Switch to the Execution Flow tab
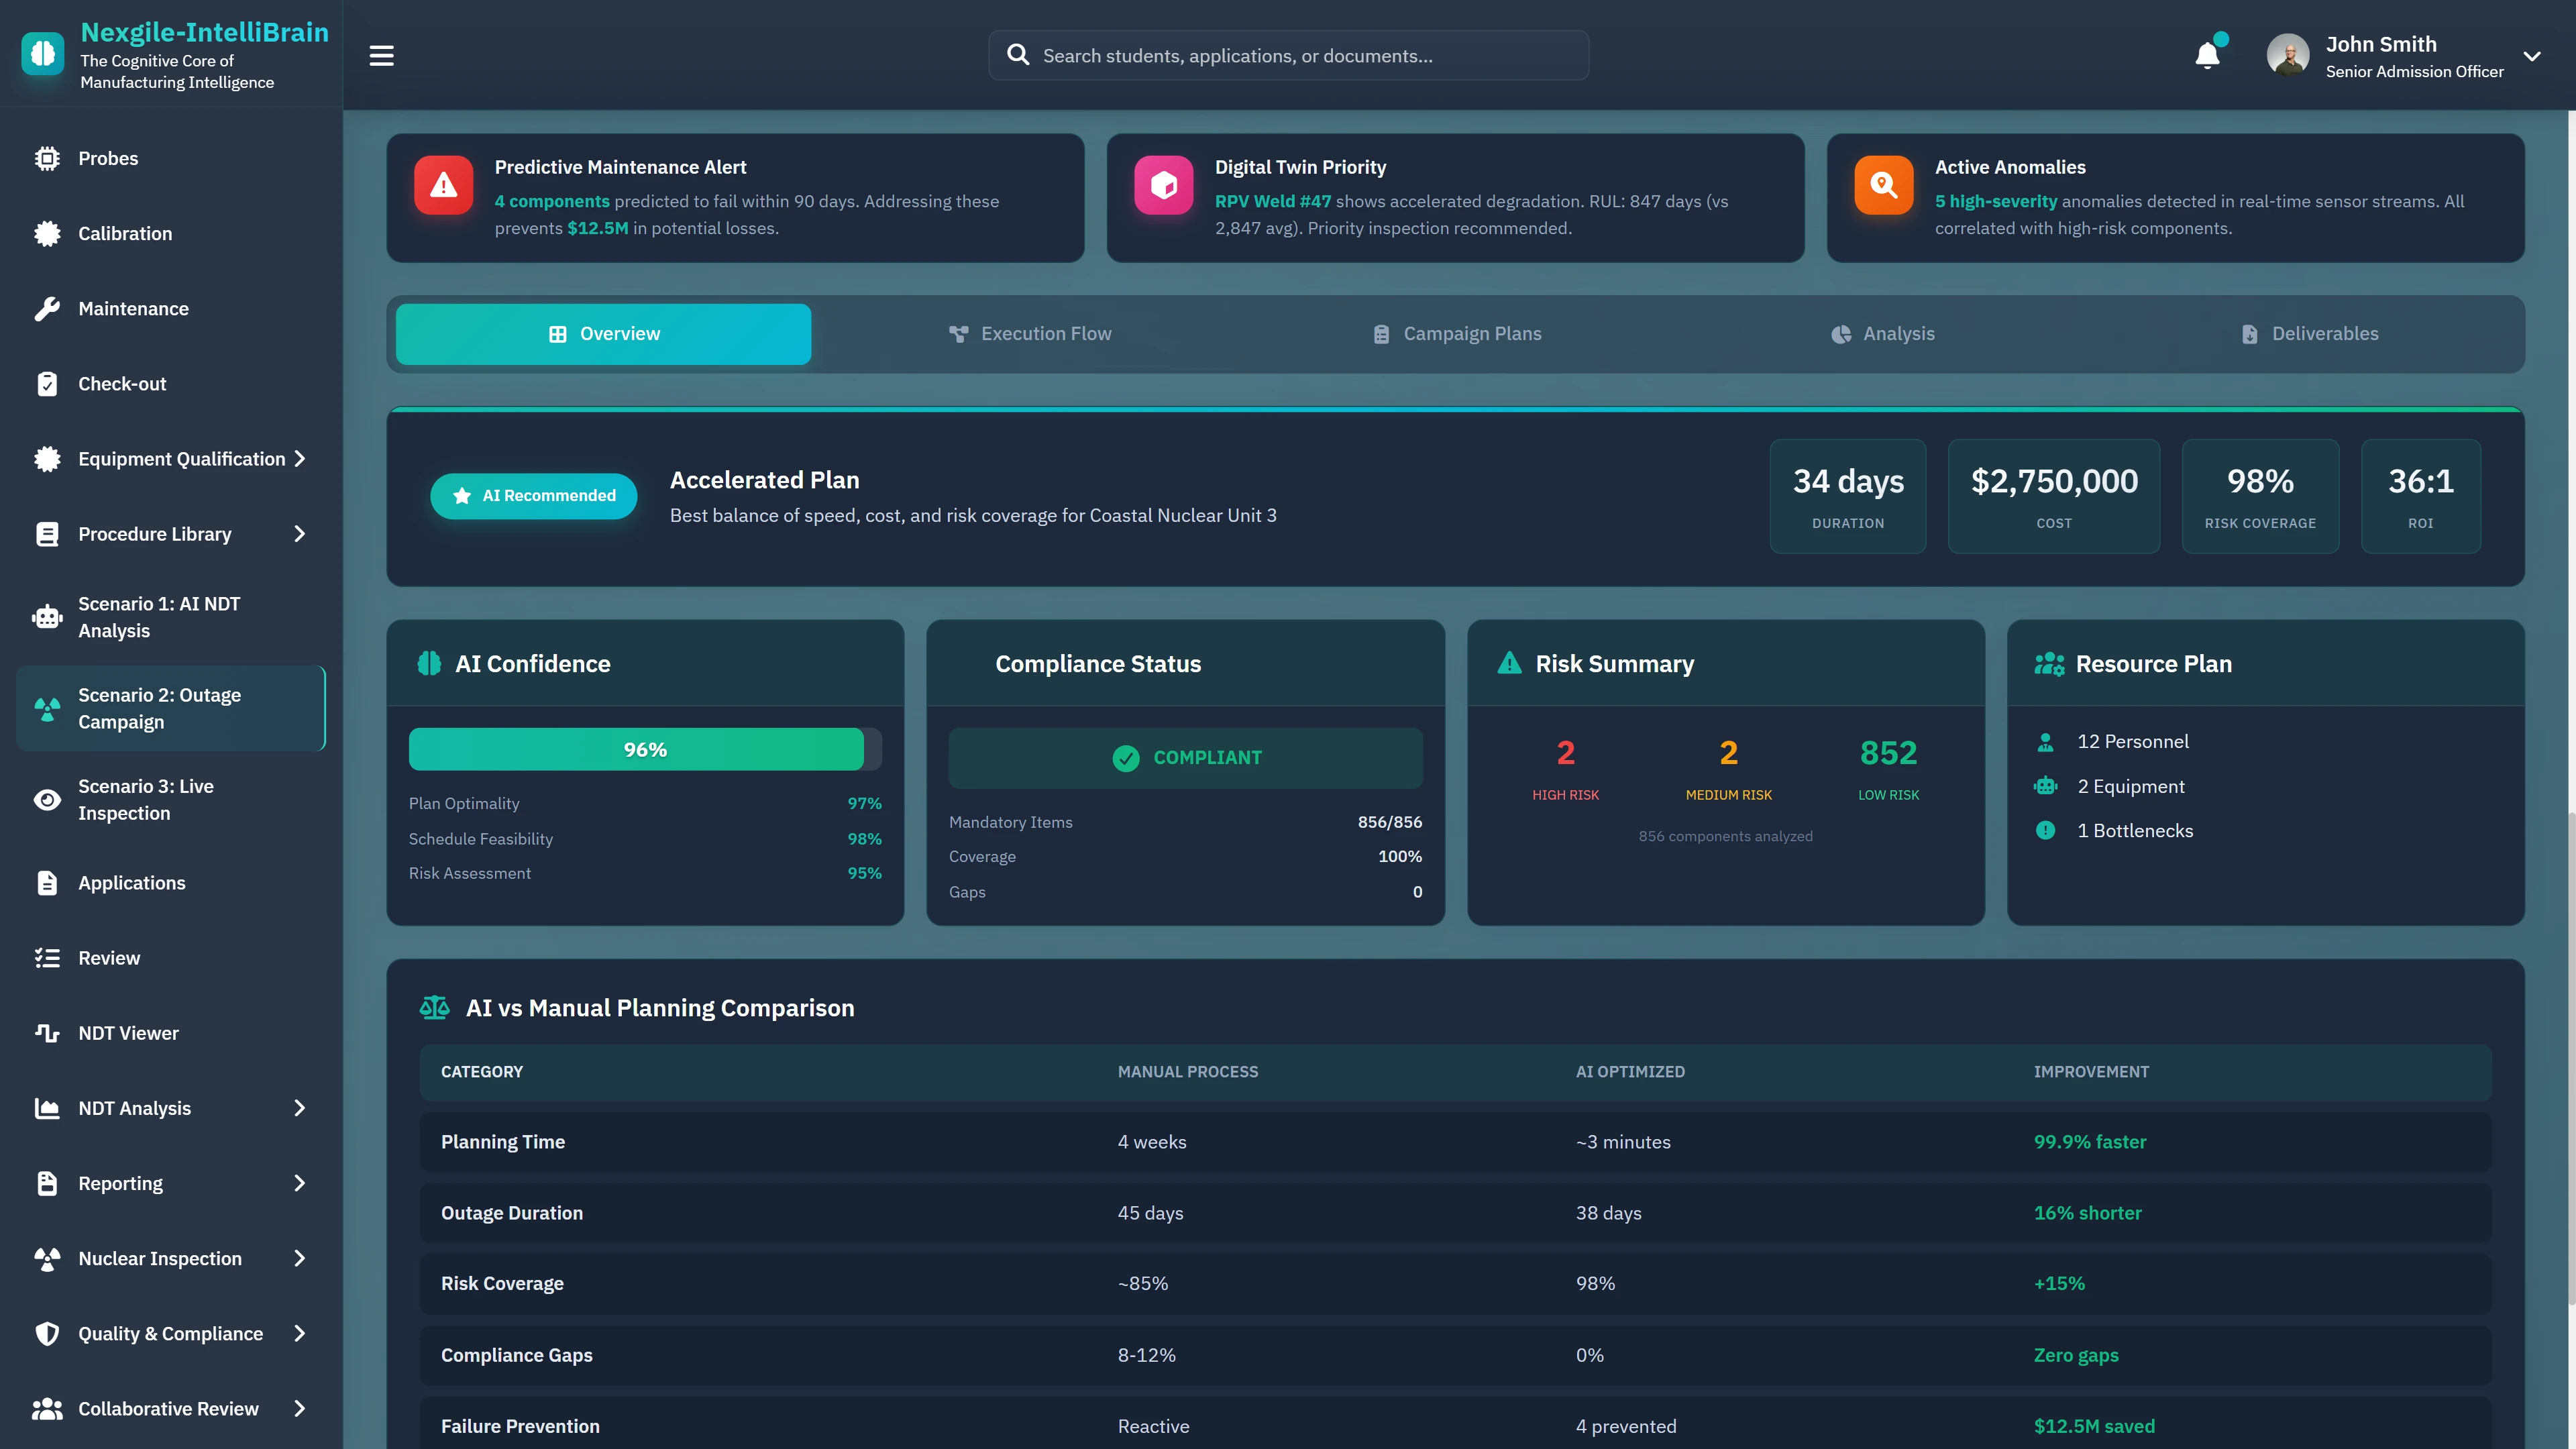 [1031, 334]
